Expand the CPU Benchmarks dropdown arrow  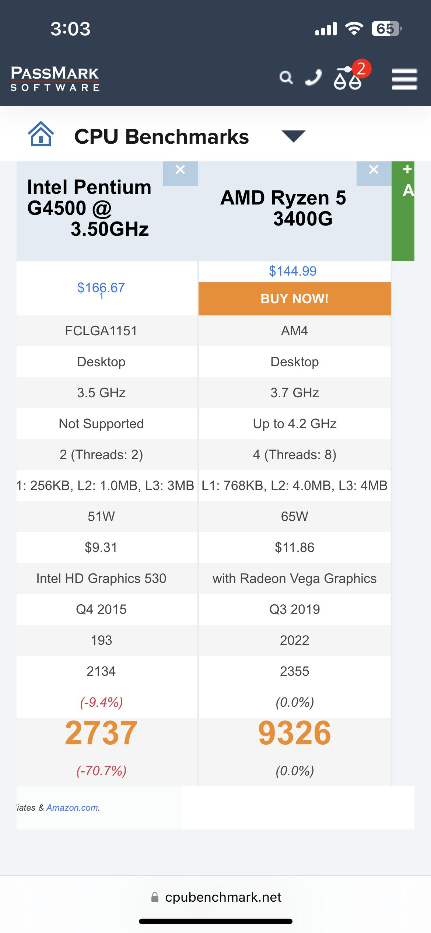tap(294, 136)
